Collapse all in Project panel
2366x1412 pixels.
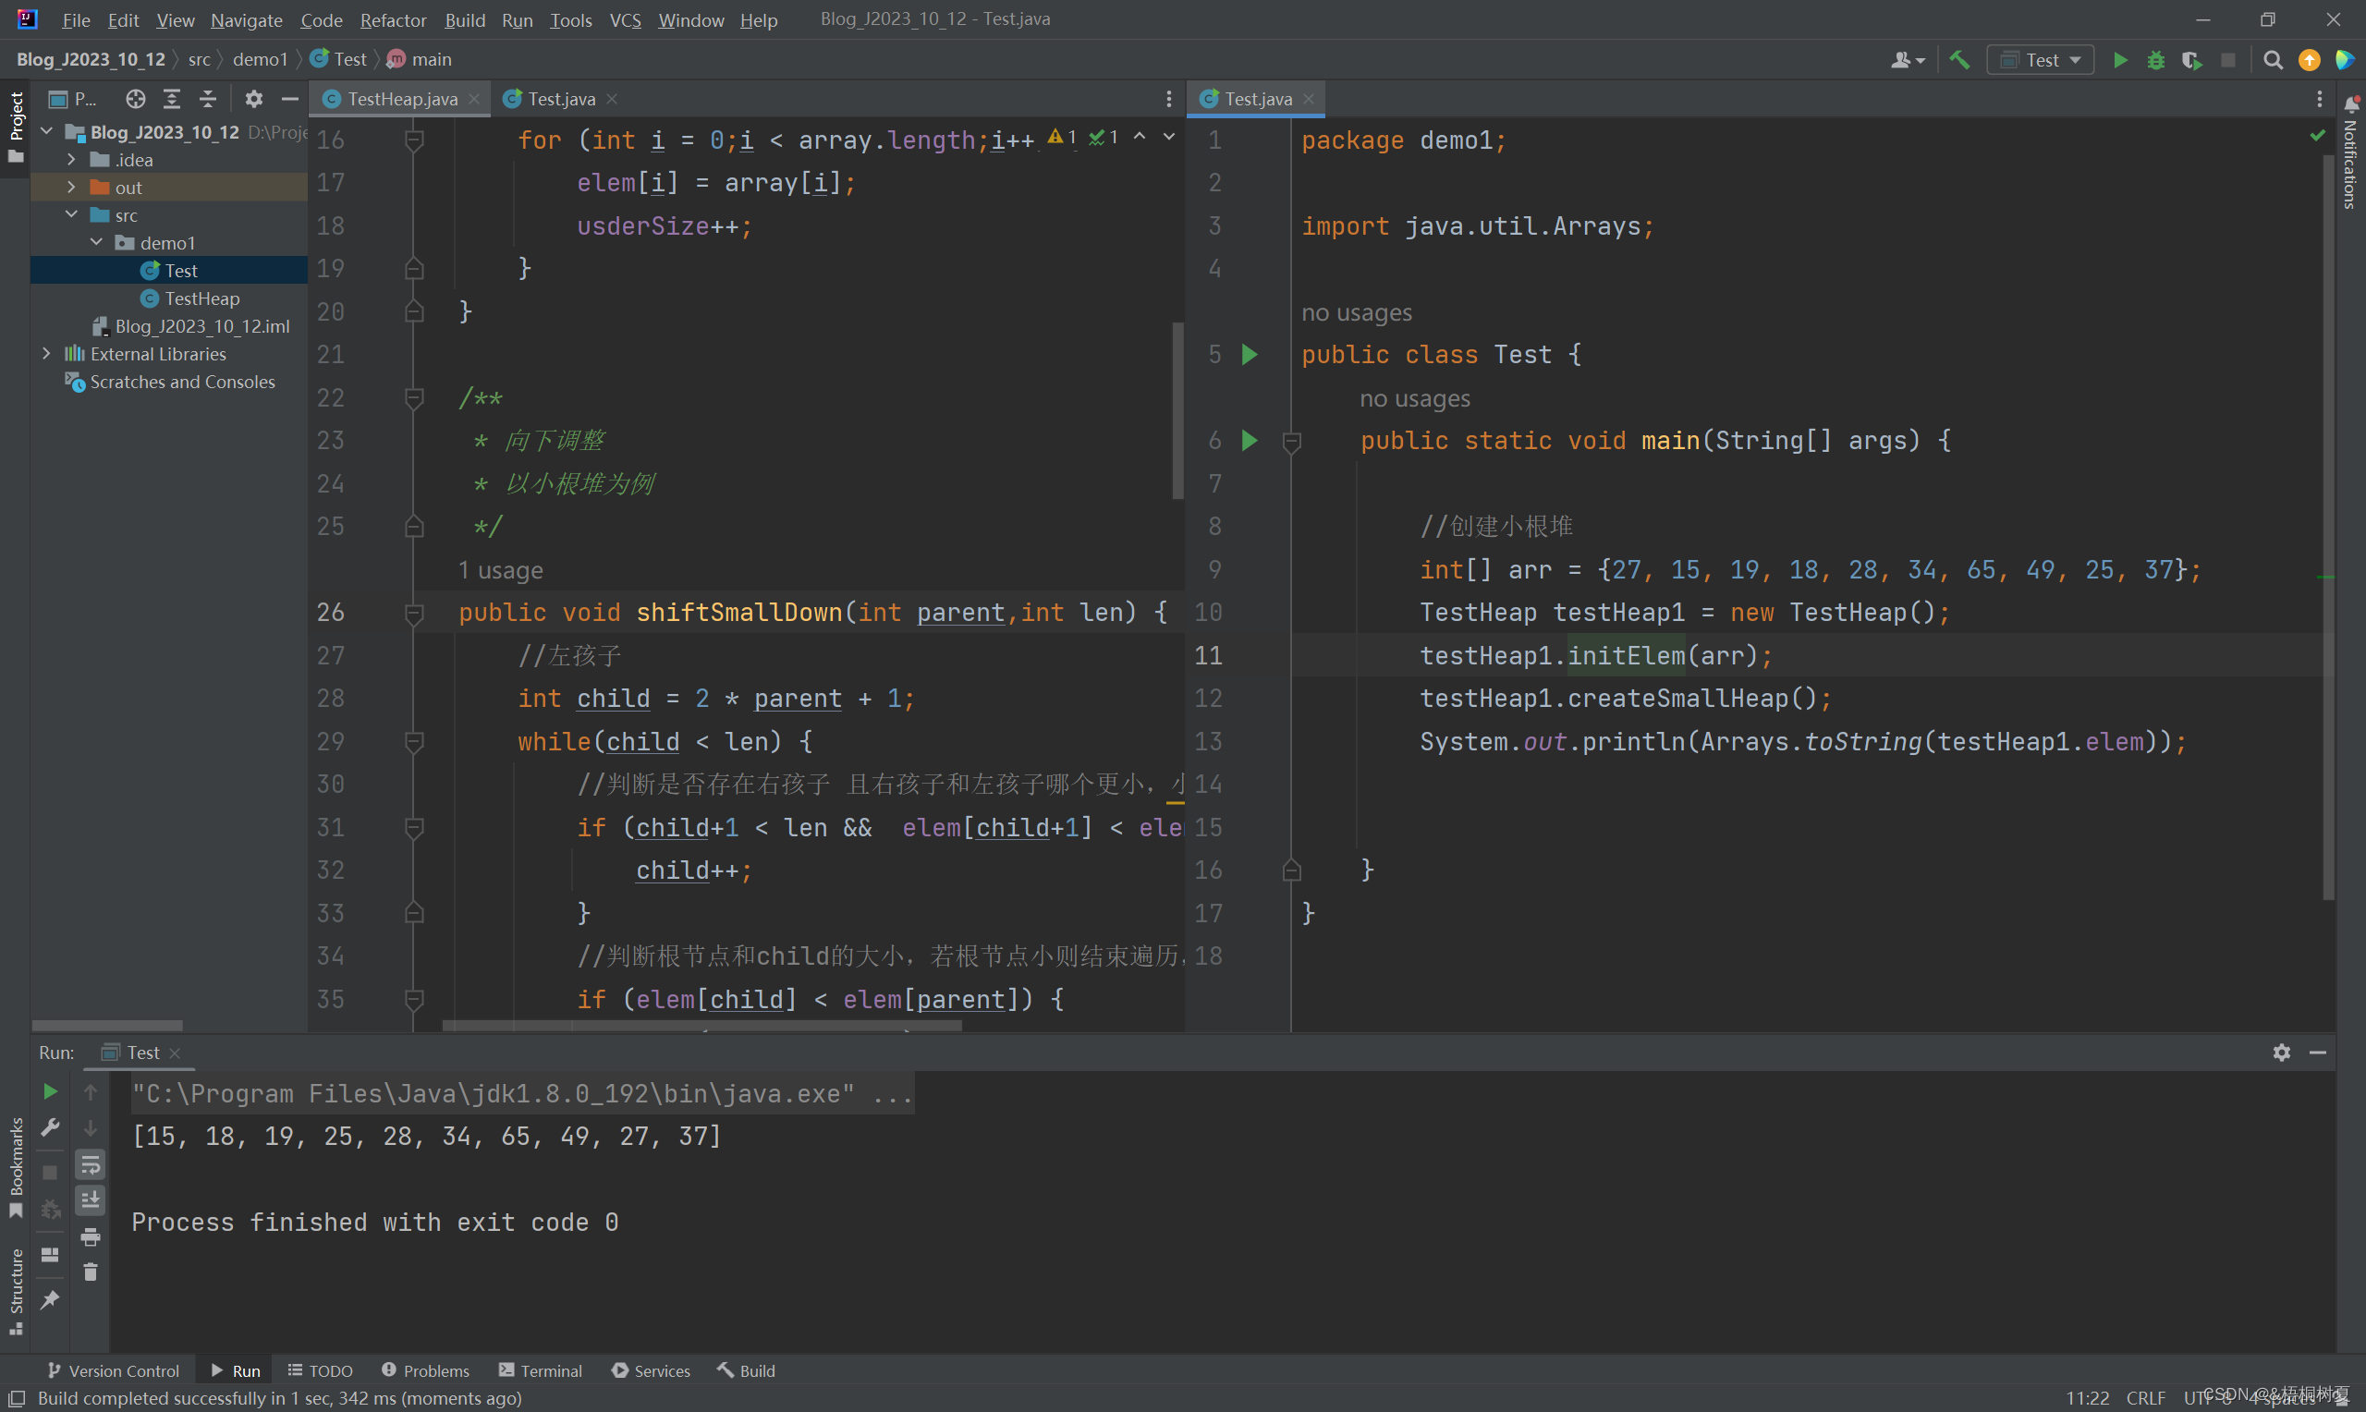click(207, 99)
